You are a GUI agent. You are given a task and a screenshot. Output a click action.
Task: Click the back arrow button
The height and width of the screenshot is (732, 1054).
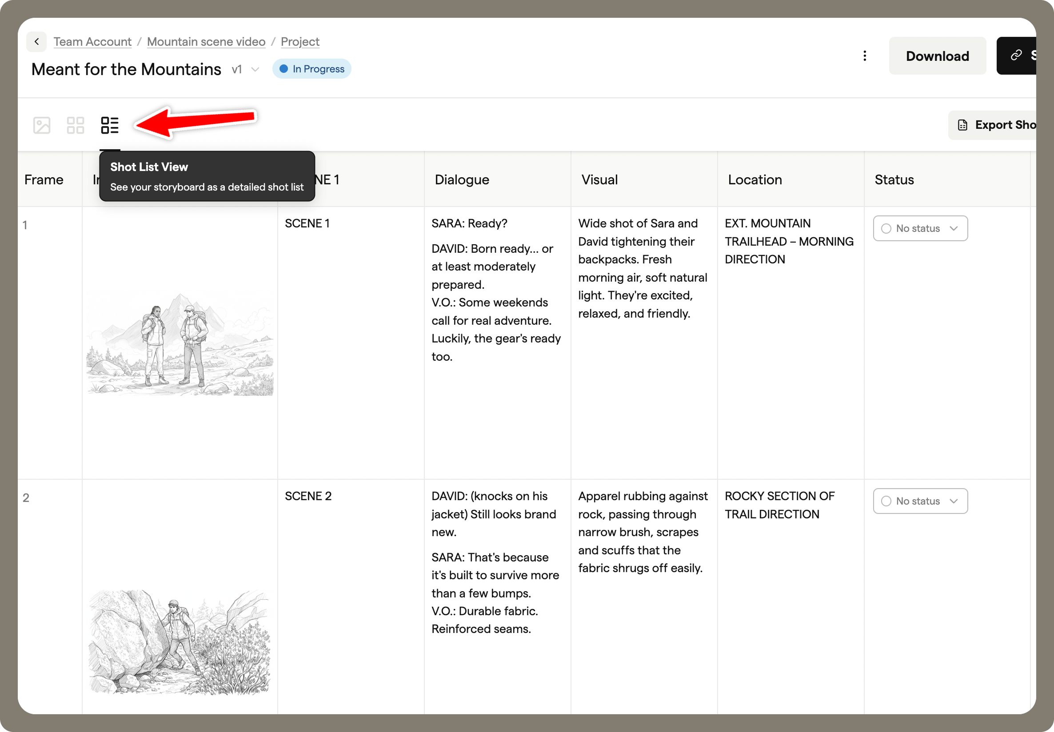36,42
